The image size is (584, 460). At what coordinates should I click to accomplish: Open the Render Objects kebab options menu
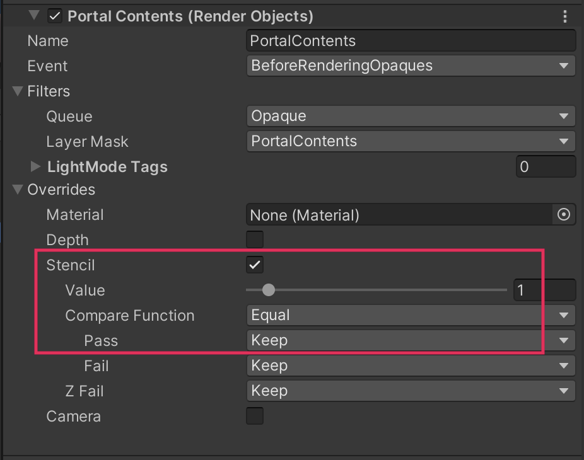(565, 16)
